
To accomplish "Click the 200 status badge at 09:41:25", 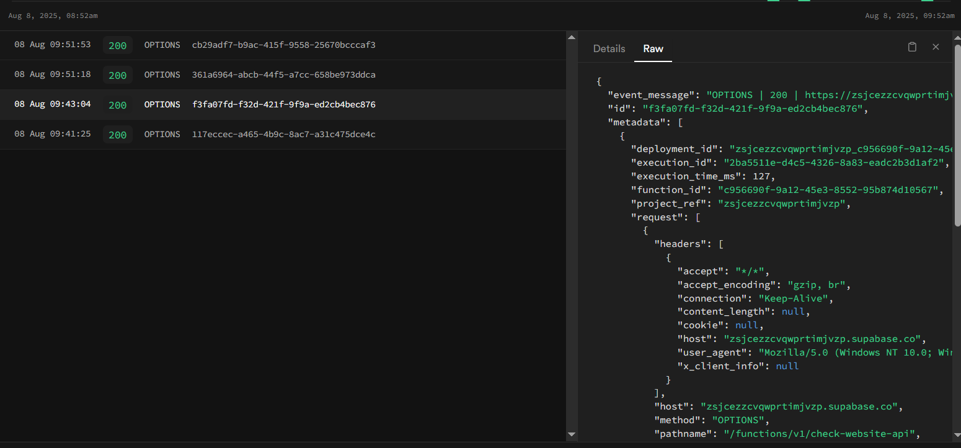I will point(118,135).
